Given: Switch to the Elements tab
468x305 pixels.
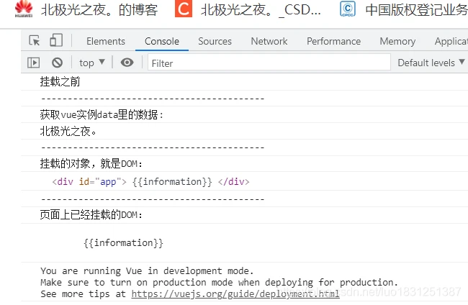Looking at the screenshot, I should click(106, 41).
